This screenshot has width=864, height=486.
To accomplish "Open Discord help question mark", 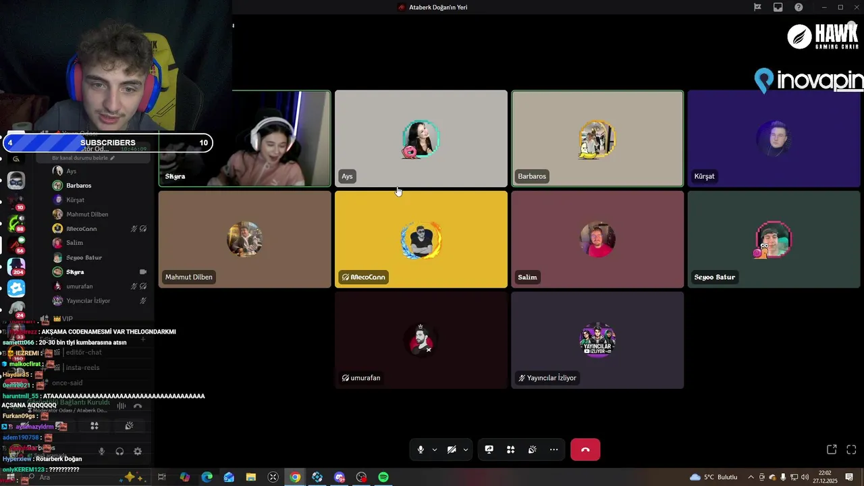I will tap(799, 7).
